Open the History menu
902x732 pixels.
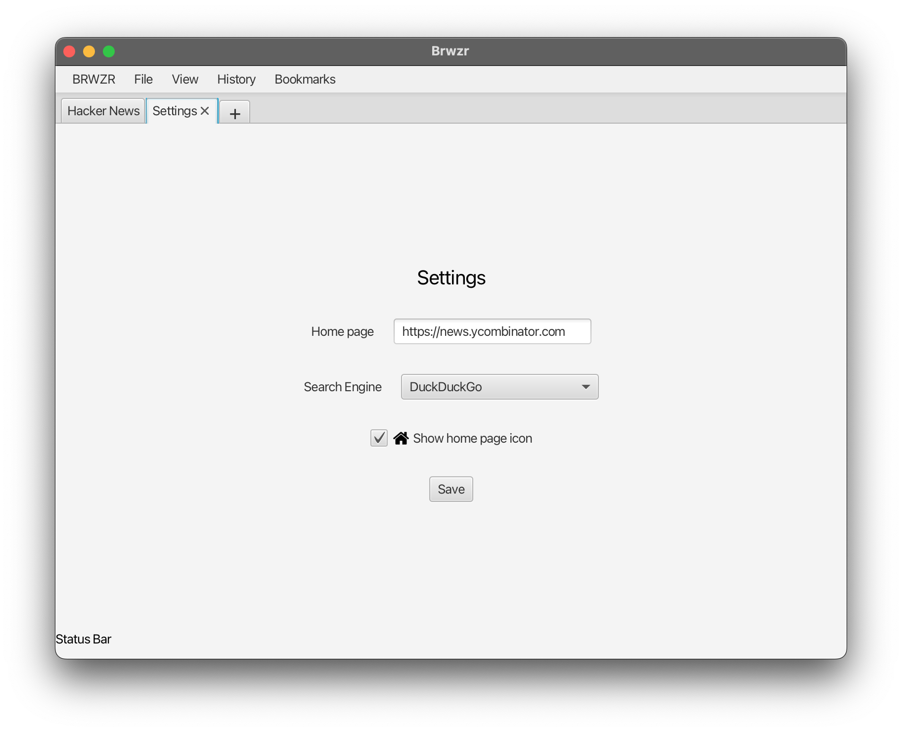(x=236, y=79)
